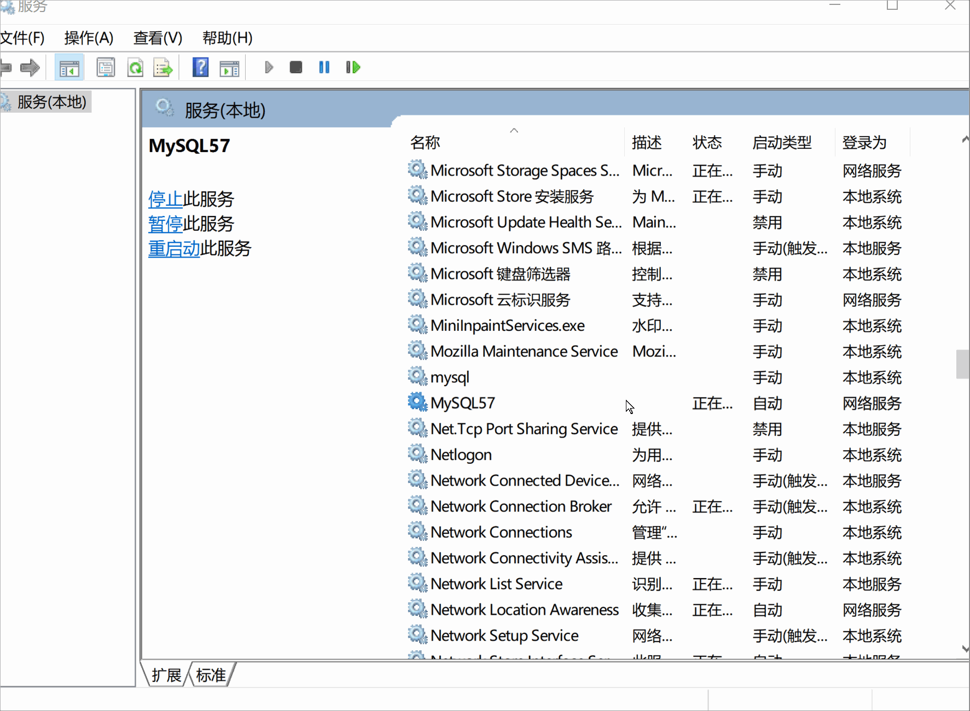
Task: Sort services by the 名称 column header
Action: click(425, 143)
